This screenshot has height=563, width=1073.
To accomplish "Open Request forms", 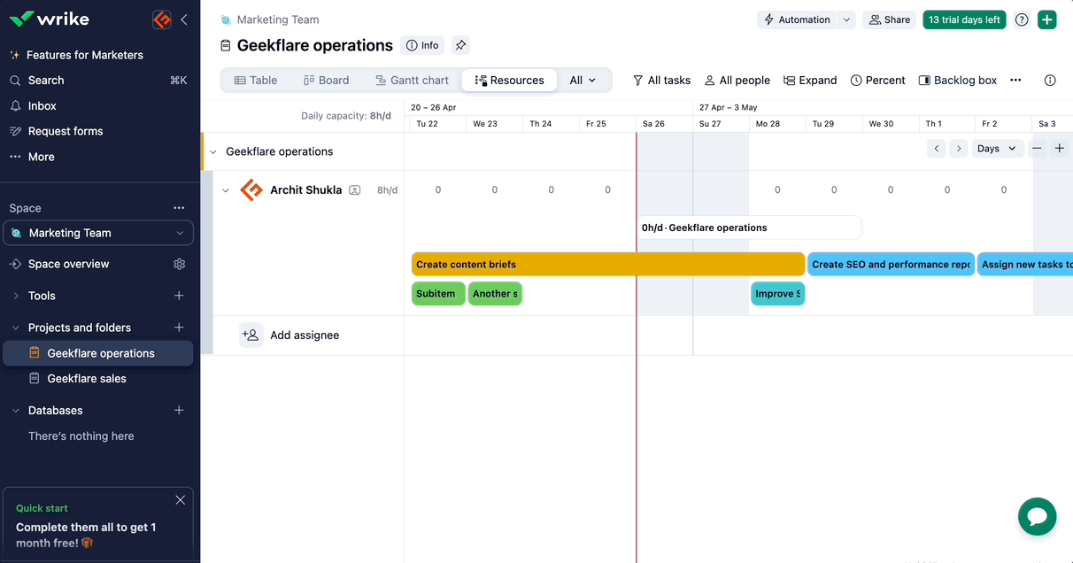I will click(x=66, y=131).
